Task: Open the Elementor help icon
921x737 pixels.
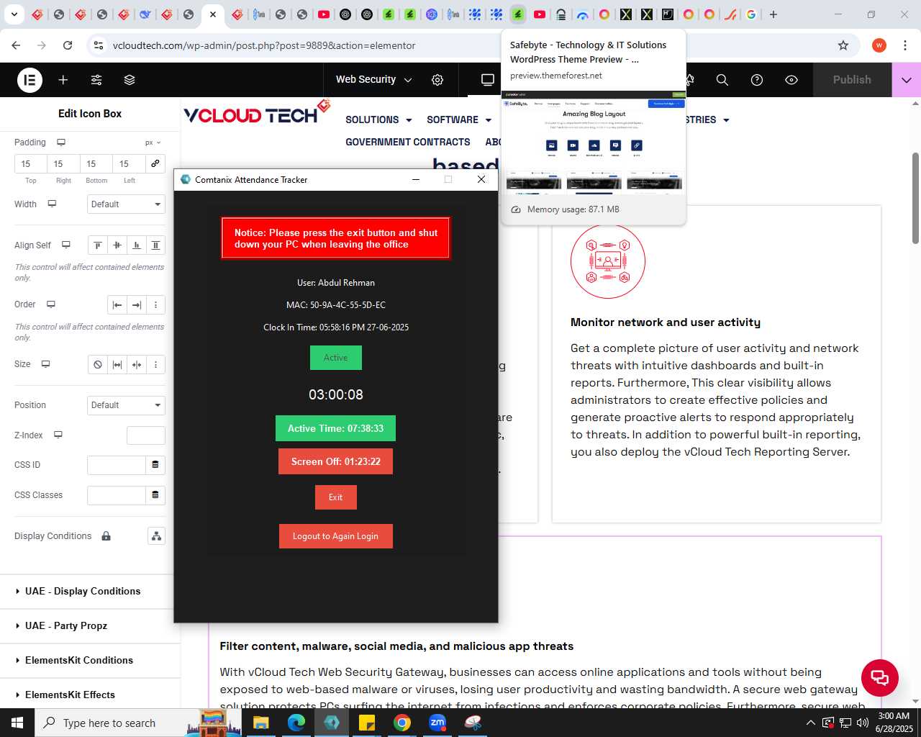Action: click(757, 80)
